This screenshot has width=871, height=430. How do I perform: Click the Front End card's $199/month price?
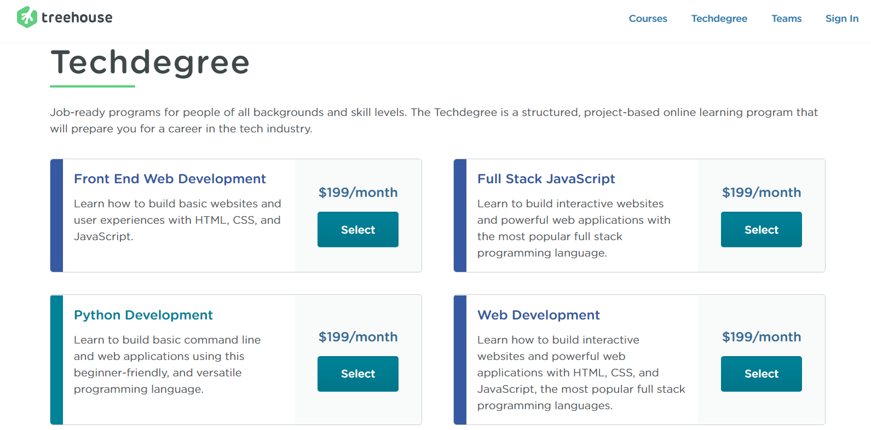358,193
